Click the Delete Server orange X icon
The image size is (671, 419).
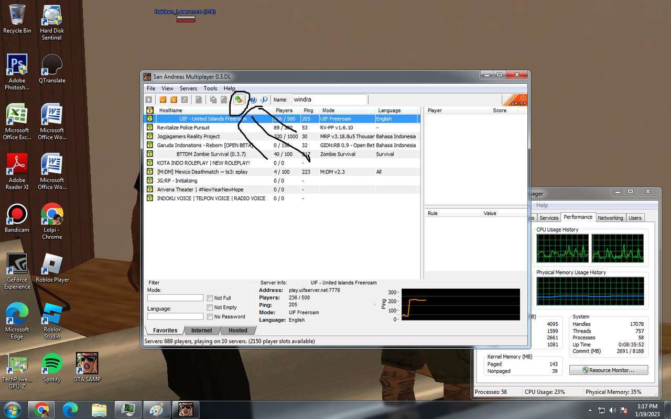click(x=174, y=100)
